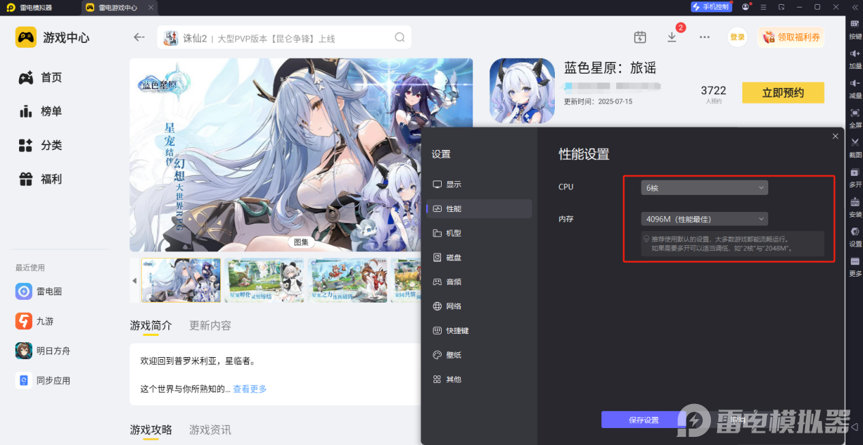The image size is (863, 445).
Task: Select 快捷键 settings category
Action: pyautogui.click(x=479, y=331)
